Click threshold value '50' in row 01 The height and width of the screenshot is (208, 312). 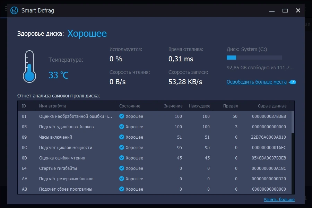pos(235,116)
